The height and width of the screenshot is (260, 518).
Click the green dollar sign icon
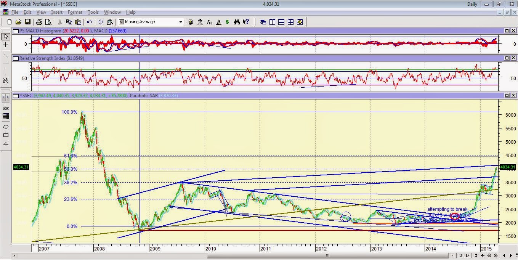click(228, 22)
